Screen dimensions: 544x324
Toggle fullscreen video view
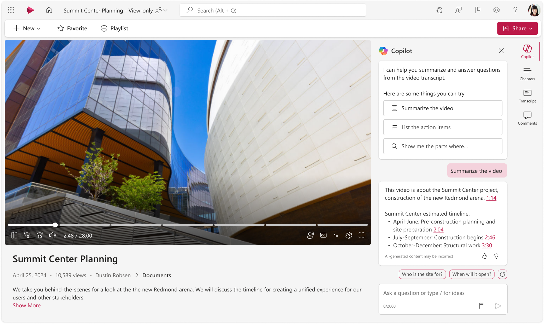[362, 235]
